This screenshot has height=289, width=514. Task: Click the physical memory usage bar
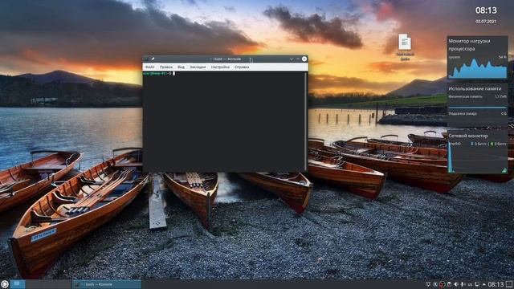point(477,107)
